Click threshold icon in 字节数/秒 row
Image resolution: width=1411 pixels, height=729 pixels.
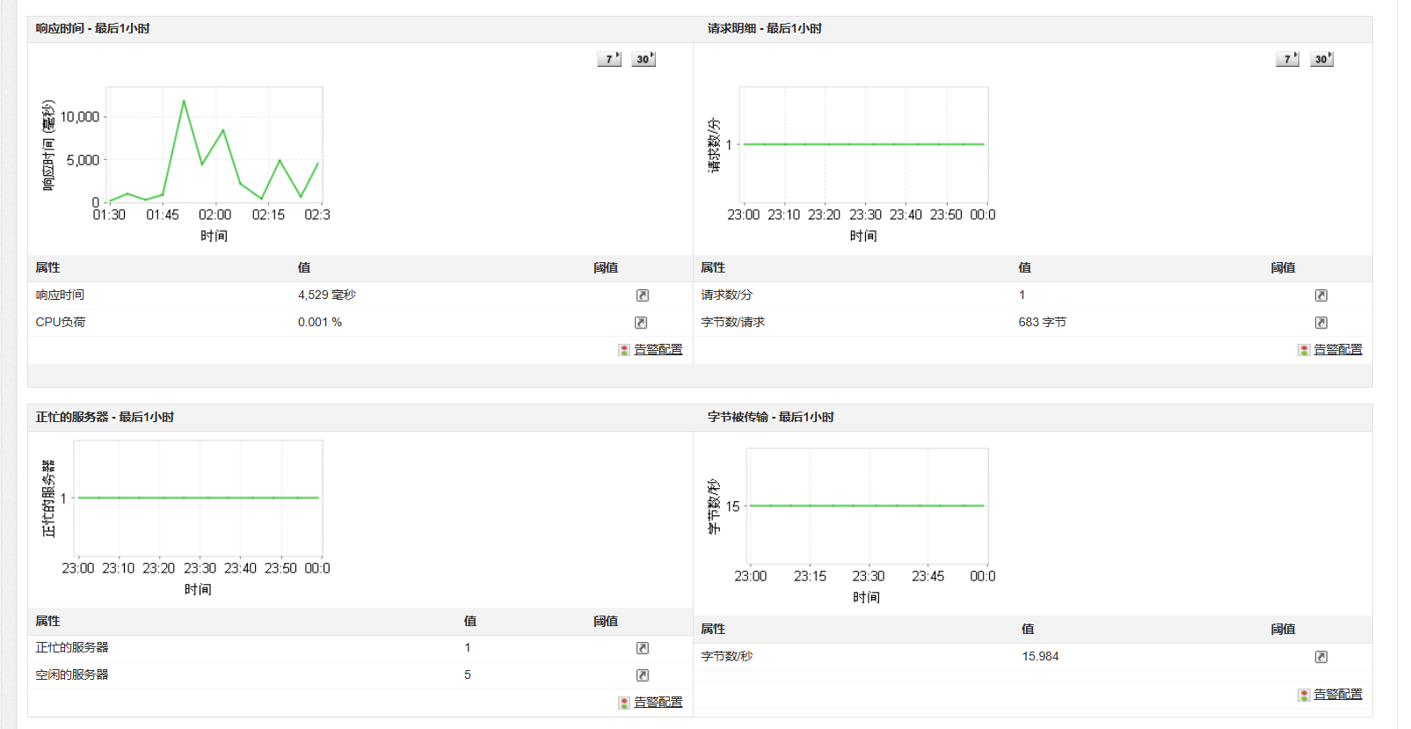1321,657
